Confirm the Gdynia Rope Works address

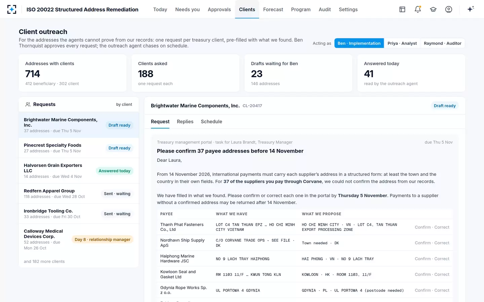[422, 290]
